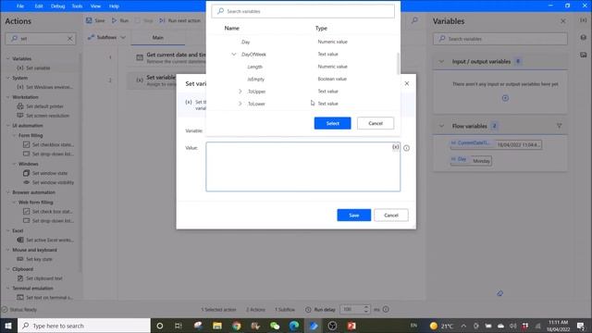
Task: Toggle the variables {x} side panel icon
Action: tap(584, 20)
